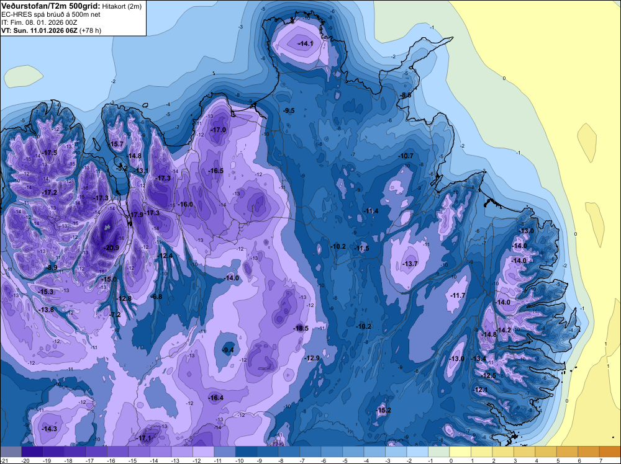Click the -16.4 temperature label
The width and height of the screenshot is (621, 464).
[x=216, y=398]
